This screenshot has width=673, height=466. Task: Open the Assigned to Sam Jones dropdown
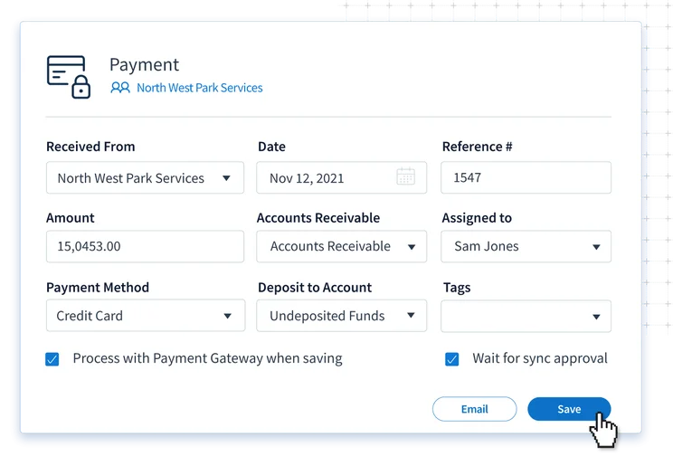526,246
